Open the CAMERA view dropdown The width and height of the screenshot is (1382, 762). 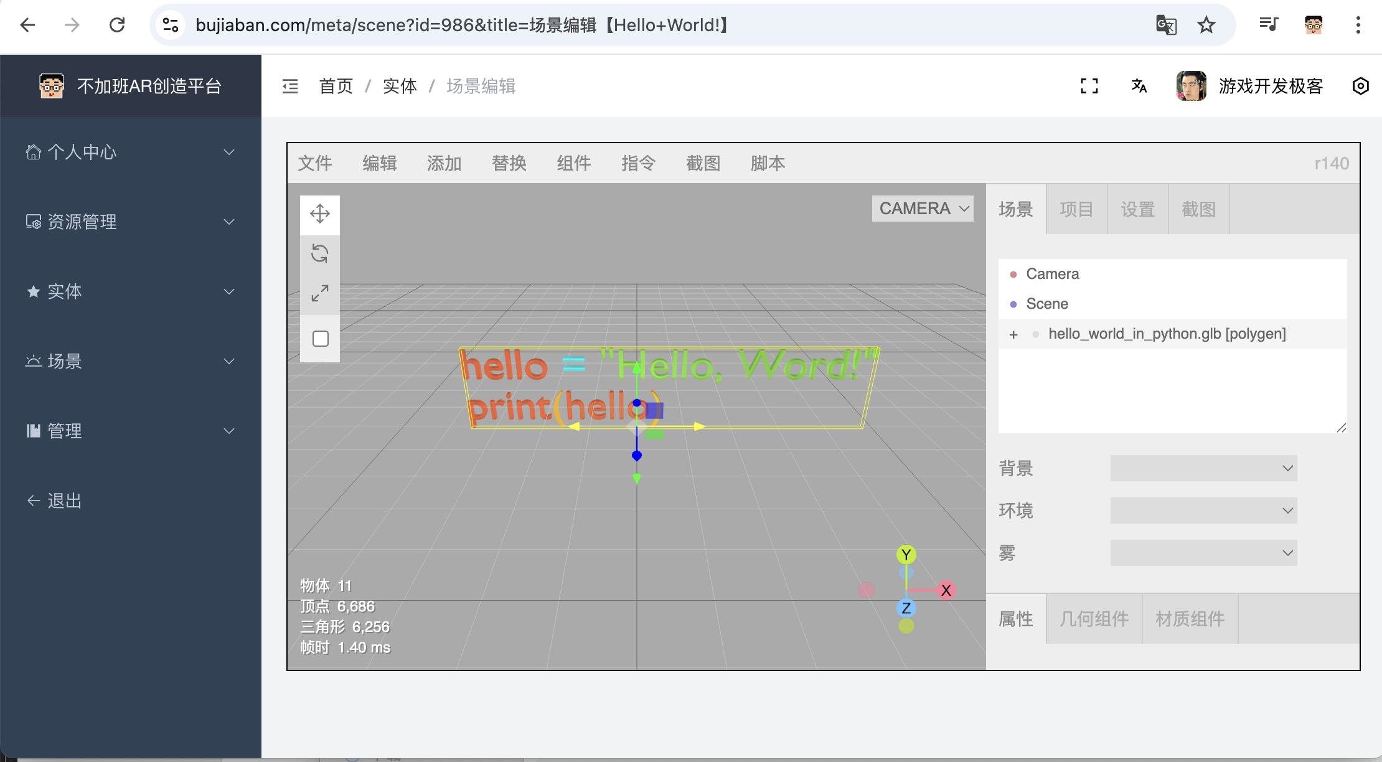pyautogui.click(x=923, y=209)
